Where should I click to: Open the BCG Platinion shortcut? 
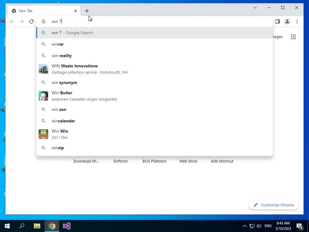[154, 161]
